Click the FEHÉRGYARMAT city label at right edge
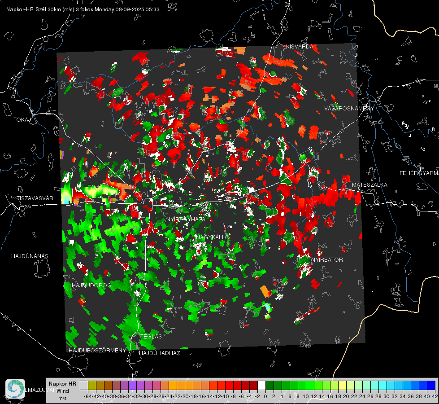 click(x=419, y=173)
